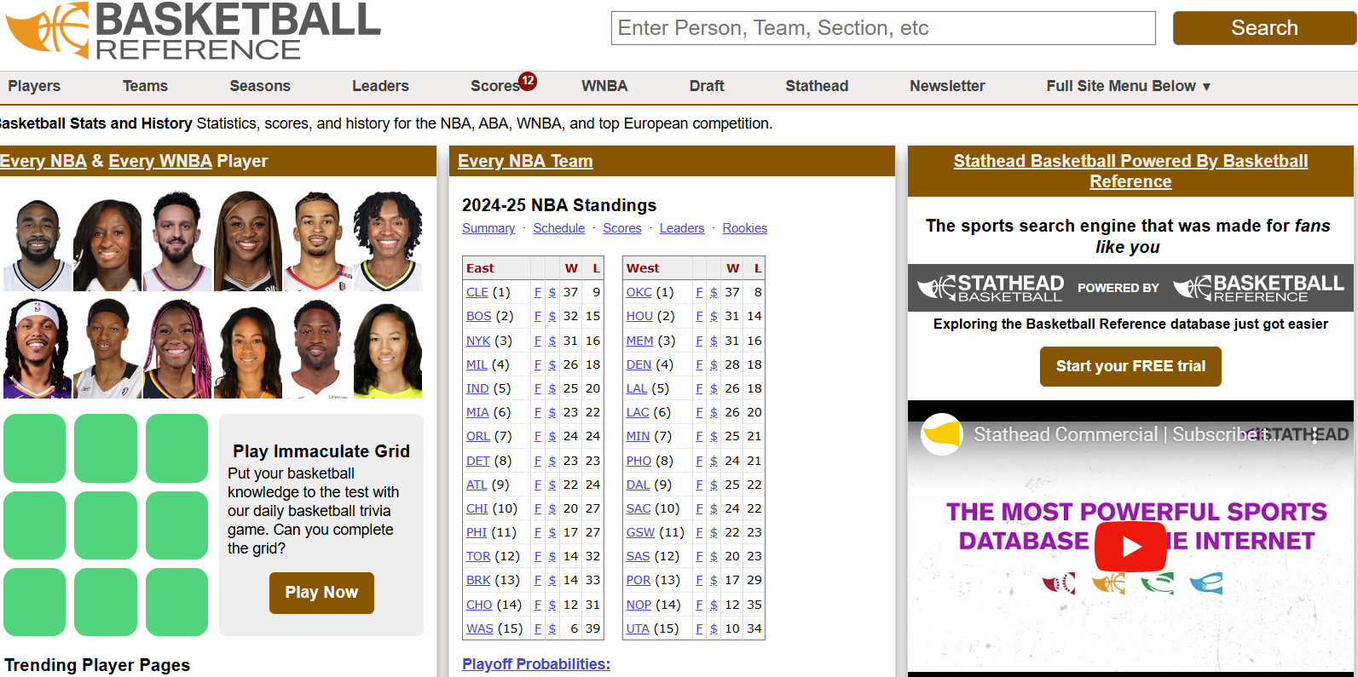This screenshot has height=677, width=1358.
Task: Click the Basketball Reference logo
Action: pos(193,31)
